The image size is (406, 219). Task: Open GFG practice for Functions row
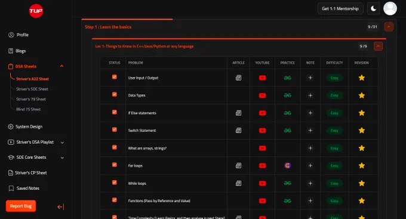(287, 201)
